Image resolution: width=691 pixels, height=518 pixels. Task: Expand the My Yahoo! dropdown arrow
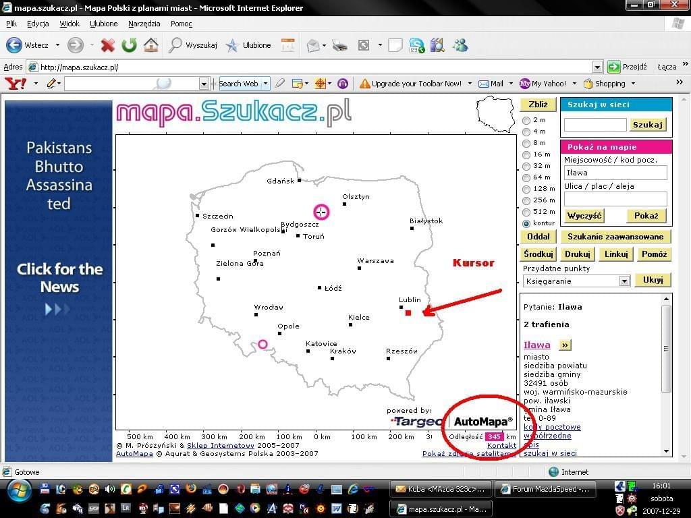point(574,83)
